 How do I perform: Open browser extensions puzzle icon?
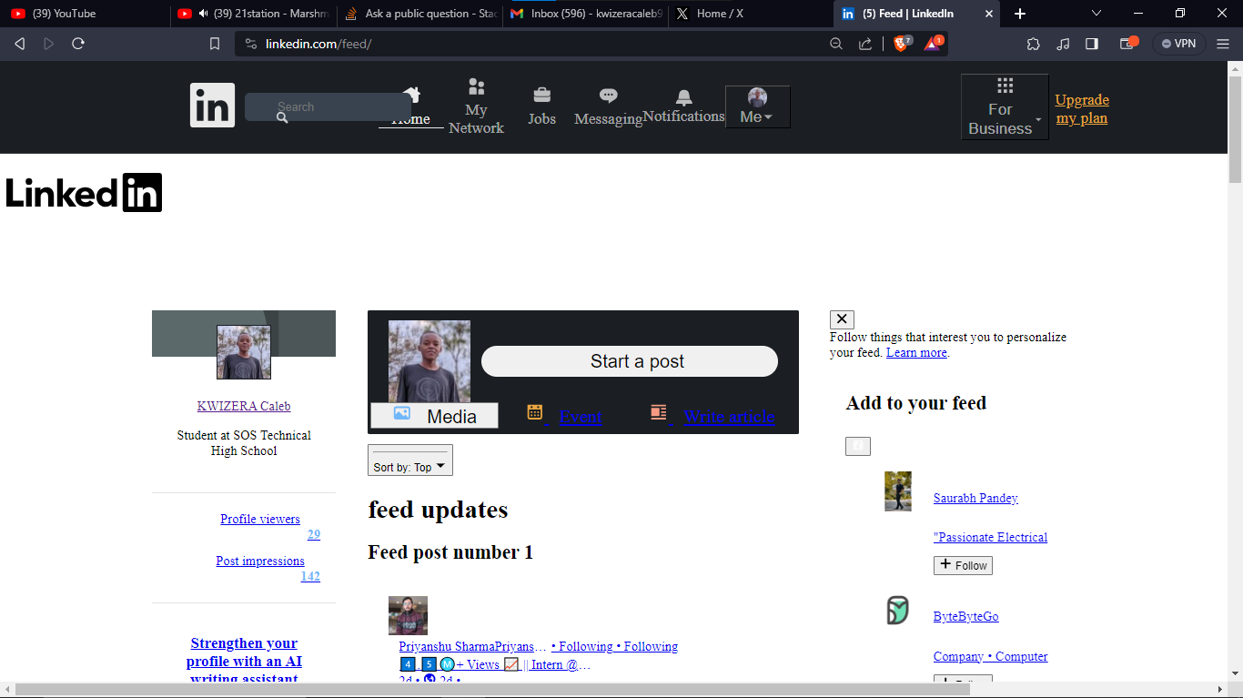coord(1033,44)
